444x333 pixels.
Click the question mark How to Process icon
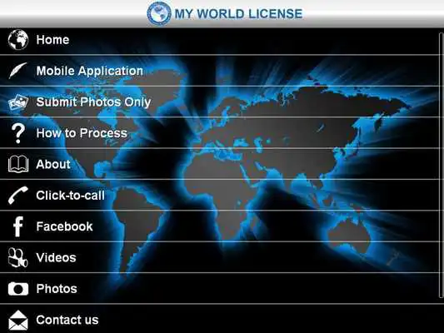click(18, 133)
